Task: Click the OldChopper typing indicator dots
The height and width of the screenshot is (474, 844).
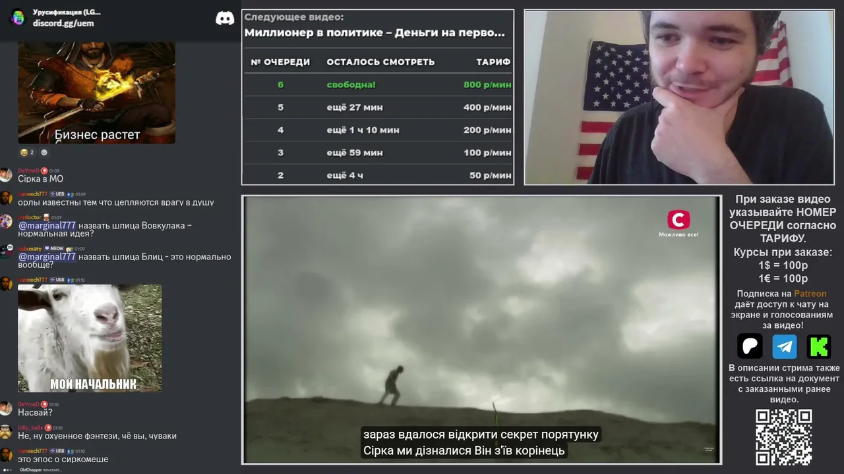Action: [x=8, y=470]
